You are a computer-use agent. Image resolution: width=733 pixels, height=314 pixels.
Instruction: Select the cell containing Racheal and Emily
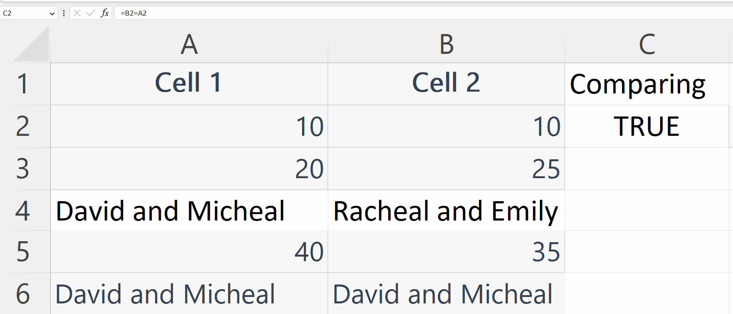[x=445, y=211]
